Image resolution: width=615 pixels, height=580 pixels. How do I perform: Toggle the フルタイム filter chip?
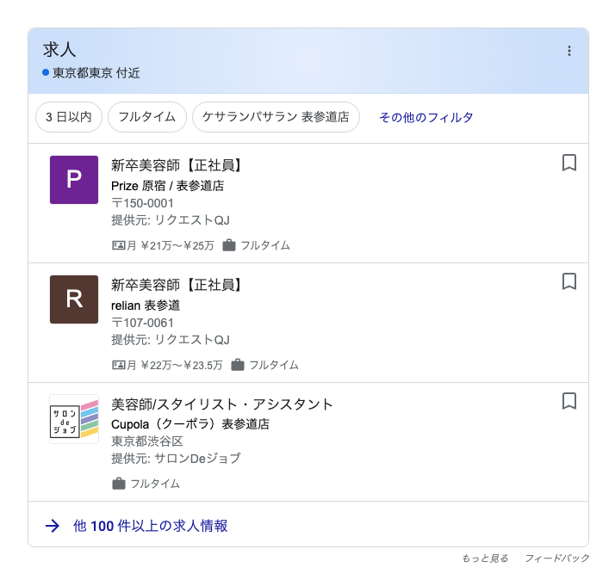(147, 117)
